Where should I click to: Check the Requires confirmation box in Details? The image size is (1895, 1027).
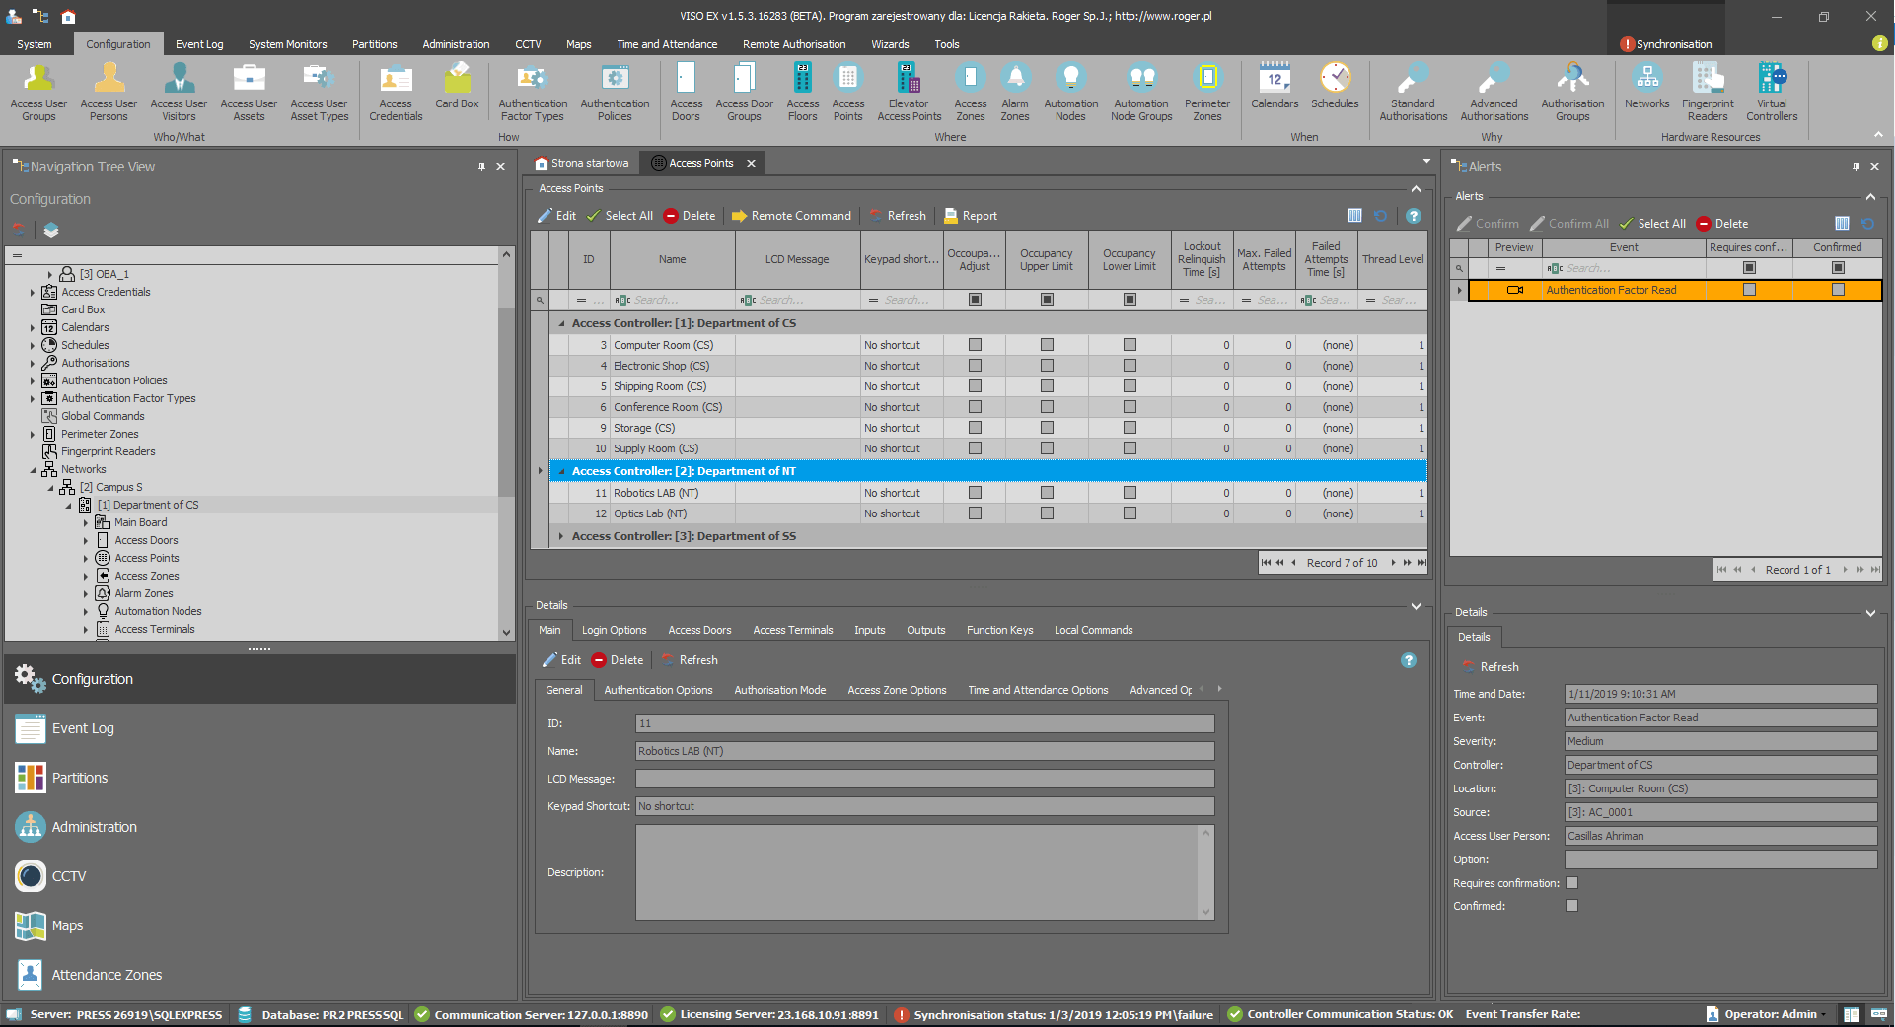(x=1572, y=883)
